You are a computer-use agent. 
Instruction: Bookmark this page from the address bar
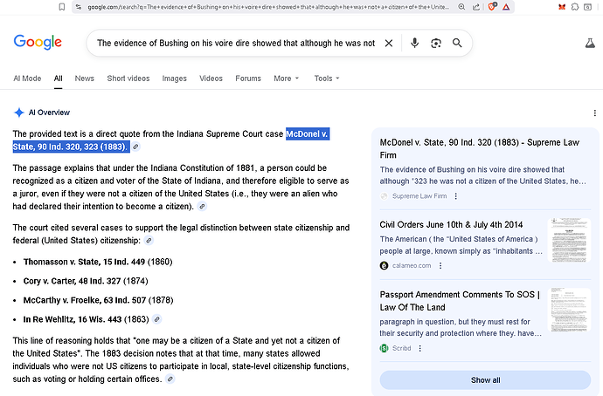pyautogui.click(x=60, y=6)
